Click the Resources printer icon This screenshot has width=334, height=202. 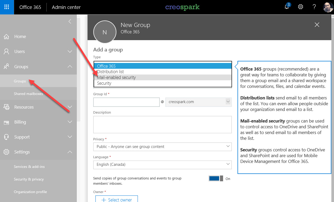(x=7, y=107)
